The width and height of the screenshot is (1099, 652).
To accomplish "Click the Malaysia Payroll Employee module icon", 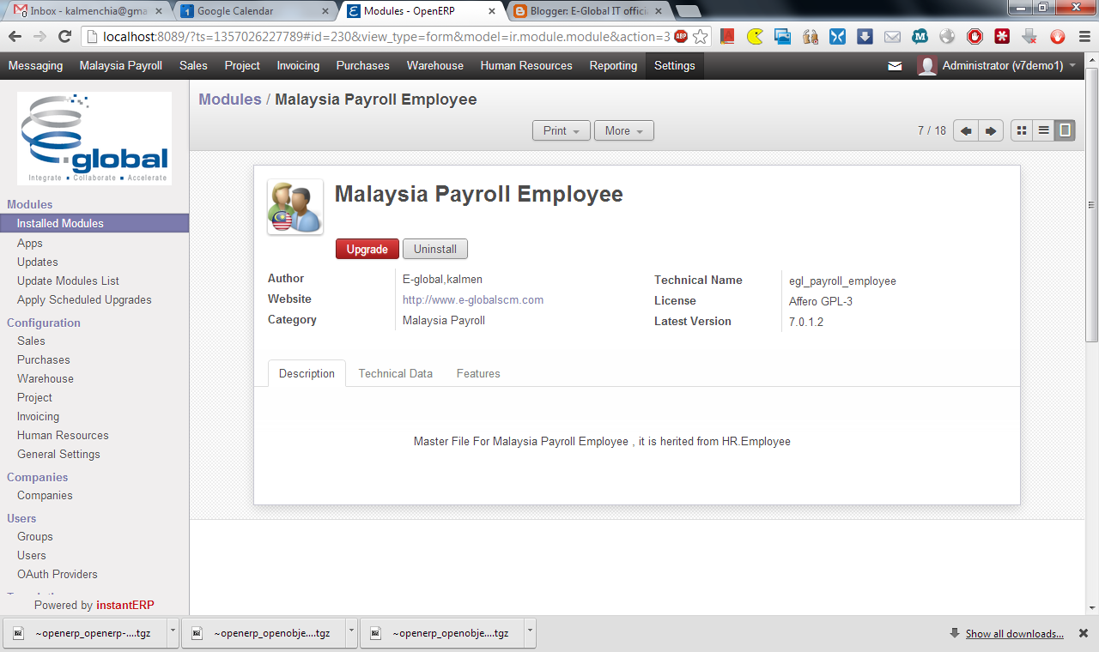I will (x=295, y=207).
